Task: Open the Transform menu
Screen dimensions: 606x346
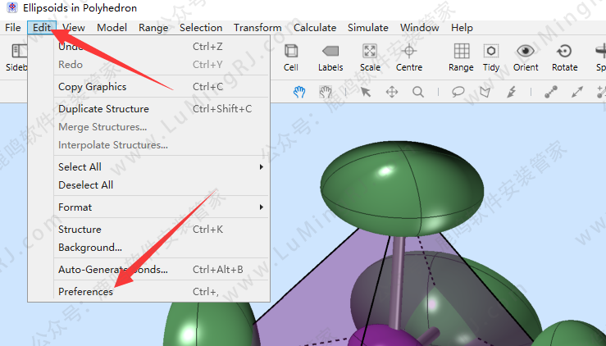Action: [x=257, y=27]
